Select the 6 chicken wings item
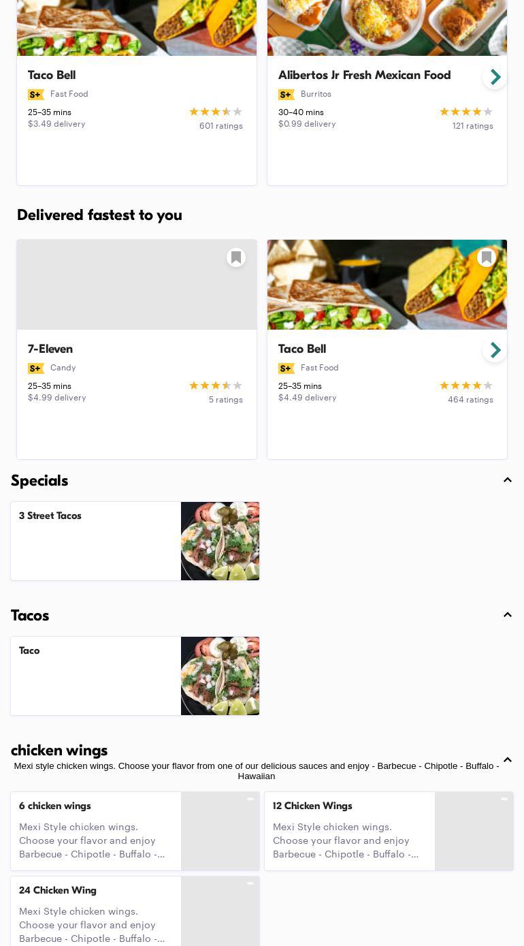 [x=135, y=831]
